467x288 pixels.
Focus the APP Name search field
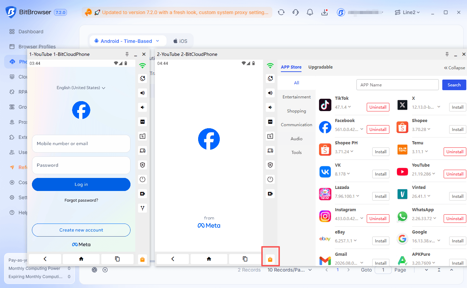tap(398, 85)
